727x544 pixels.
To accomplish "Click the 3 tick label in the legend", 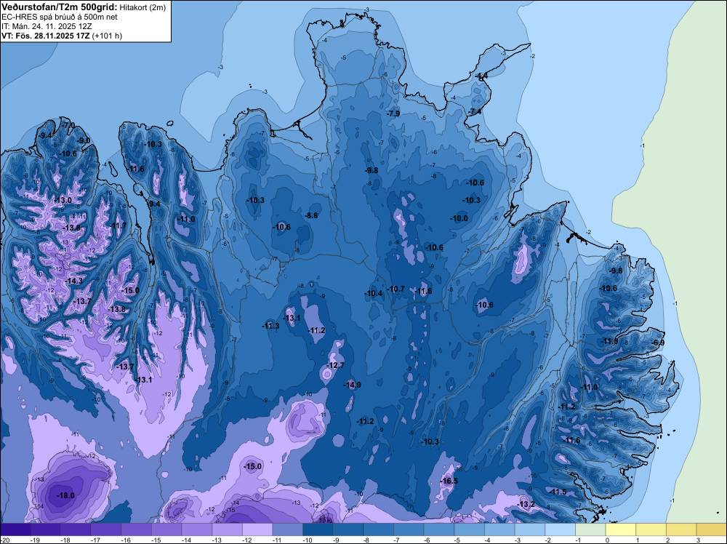I will click(697, 540).
